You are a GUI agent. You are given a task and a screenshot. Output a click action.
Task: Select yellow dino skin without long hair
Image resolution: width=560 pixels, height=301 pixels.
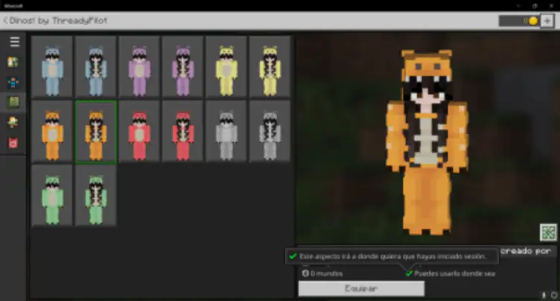(x=226, y=67)
